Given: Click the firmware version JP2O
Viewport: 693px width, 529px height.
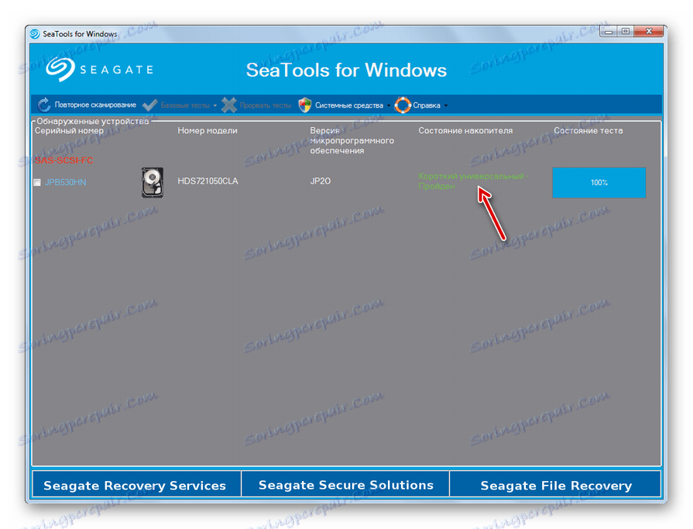Looking at the screenshot, I should point(320,180).
